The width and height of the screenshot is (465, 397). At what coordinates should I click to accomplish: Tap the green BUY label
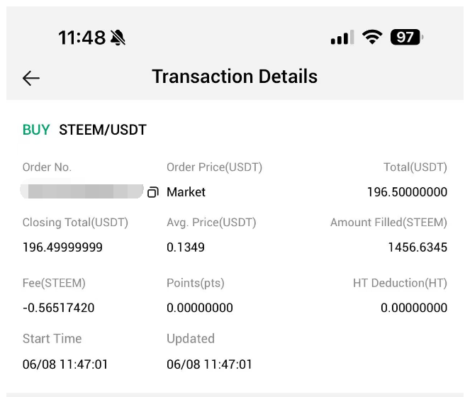pos(36,130)
